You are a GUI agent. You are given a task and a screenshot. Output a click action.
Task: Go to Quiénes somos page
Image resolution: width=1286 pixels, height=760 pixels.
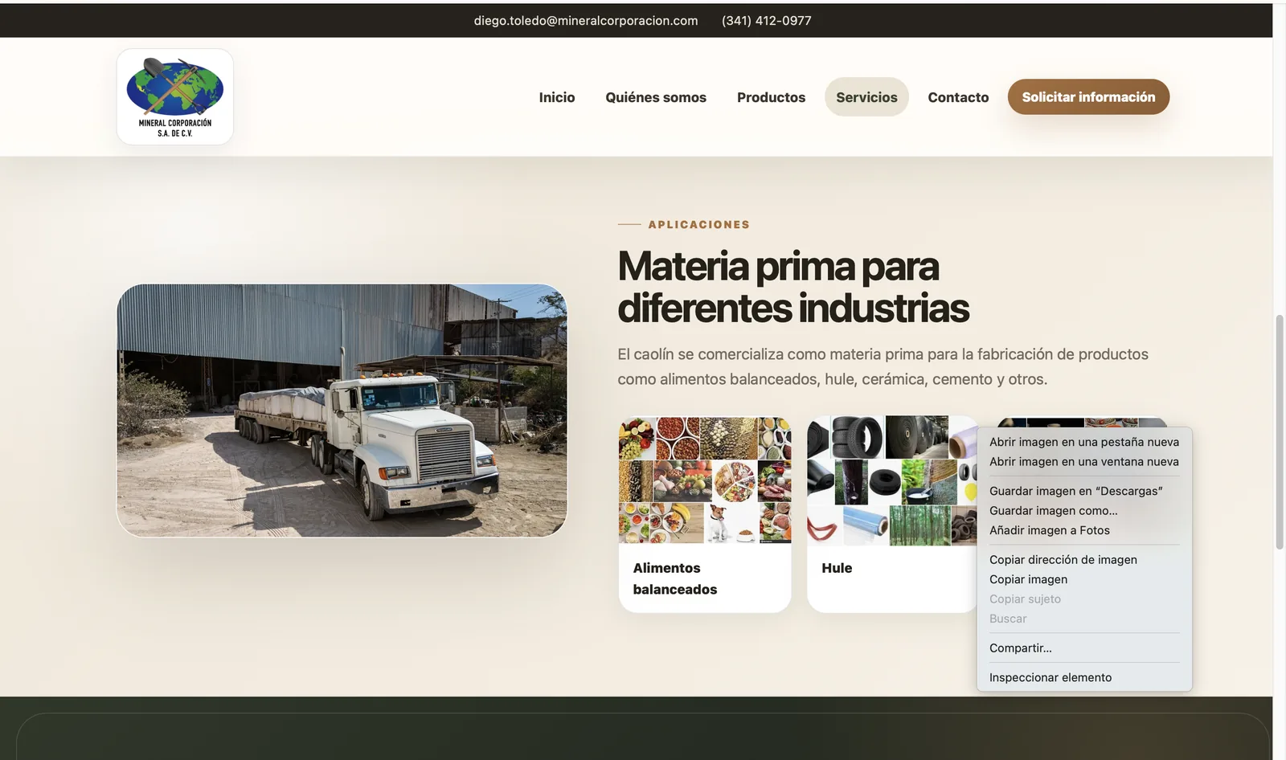(x=656, y=97)
